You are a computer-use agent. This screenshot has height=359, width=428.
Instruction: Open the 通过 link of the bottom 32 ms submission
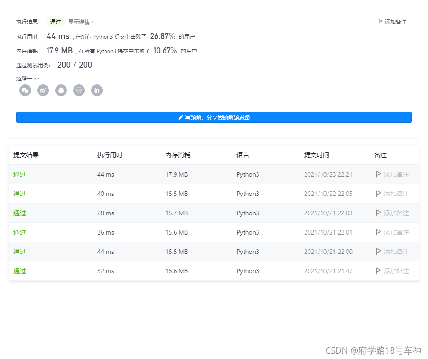coord(19,271)
